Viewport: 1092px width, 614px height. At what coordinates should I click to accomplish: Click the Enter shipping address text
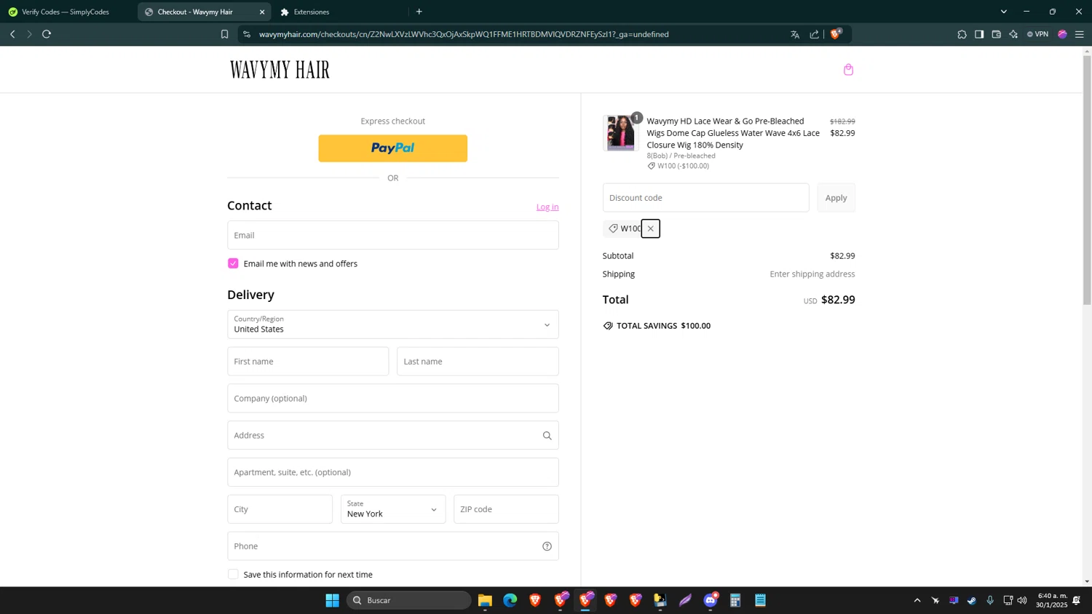point(812,274)
